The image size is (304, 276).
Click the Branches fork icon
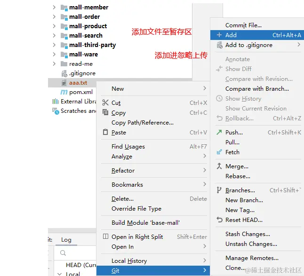[219, 190]
